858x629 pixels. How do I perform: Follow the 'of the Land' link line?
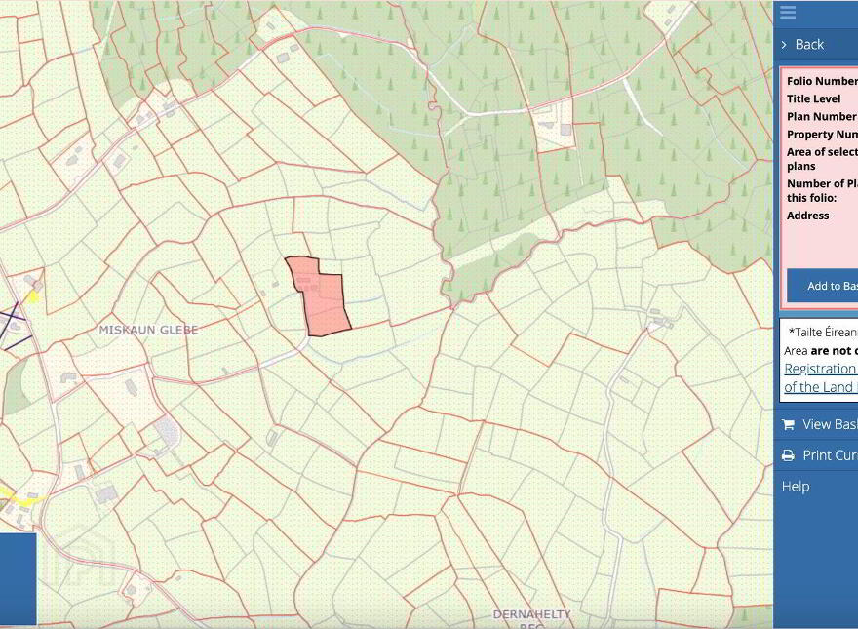[821, 387]
